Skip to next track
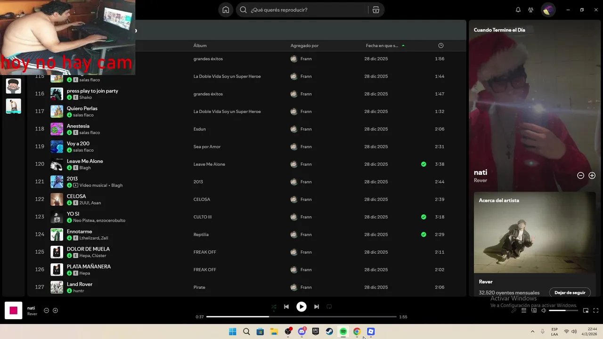The width and height of the screenshot is (603, 339). click(x=317, y=307)
